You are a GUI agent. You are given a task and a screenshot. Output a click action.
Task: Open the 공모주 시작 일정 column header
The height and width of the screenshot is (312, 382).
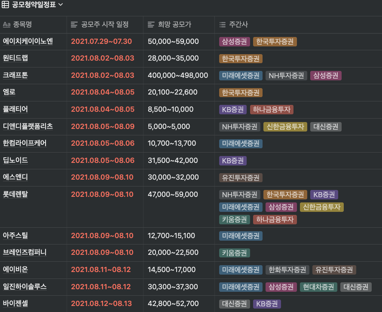[105, 24]
